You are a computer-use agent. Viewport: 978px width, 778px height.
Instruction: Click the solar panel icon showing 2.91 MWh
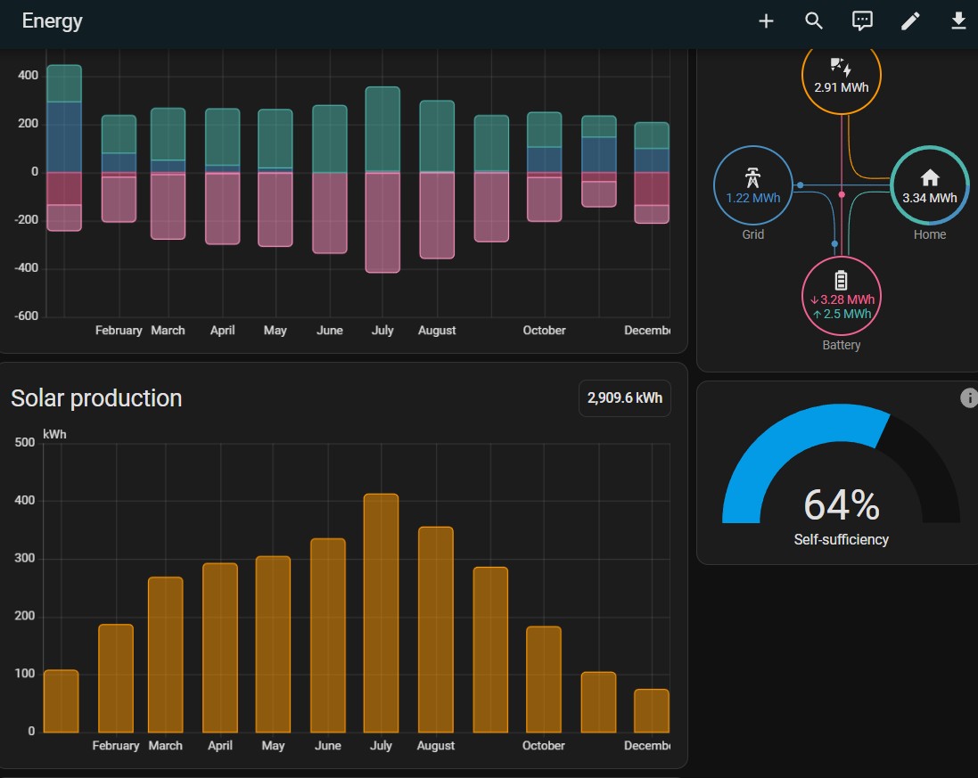tap(841, 69)
